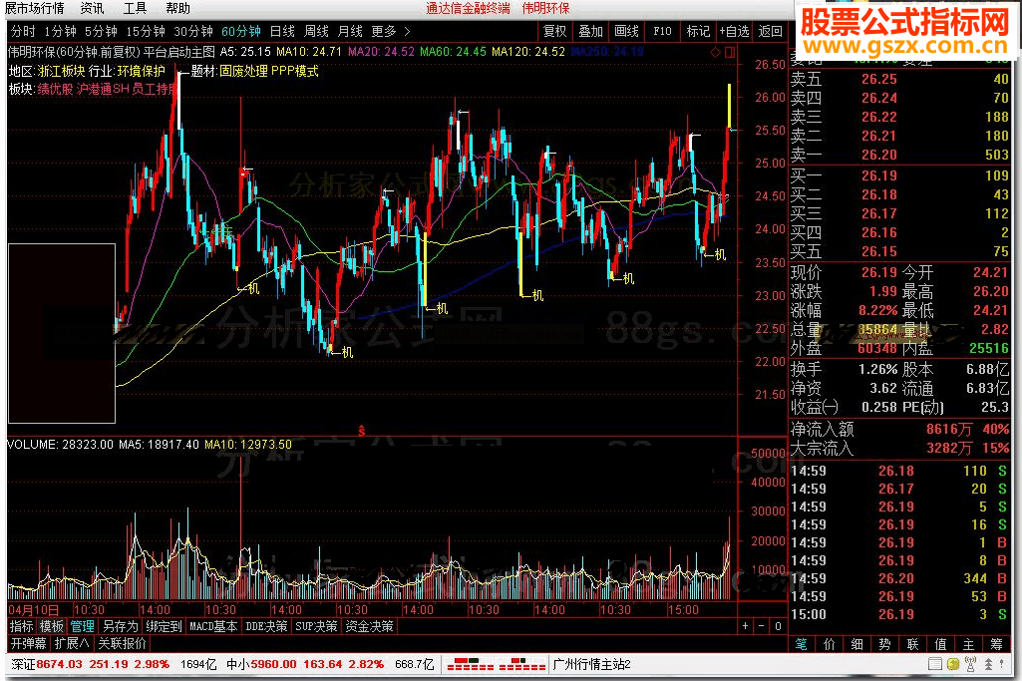Select the 30分钟 period tab
The width and height of the screenshot is (1022, 681).
[192, 31]
